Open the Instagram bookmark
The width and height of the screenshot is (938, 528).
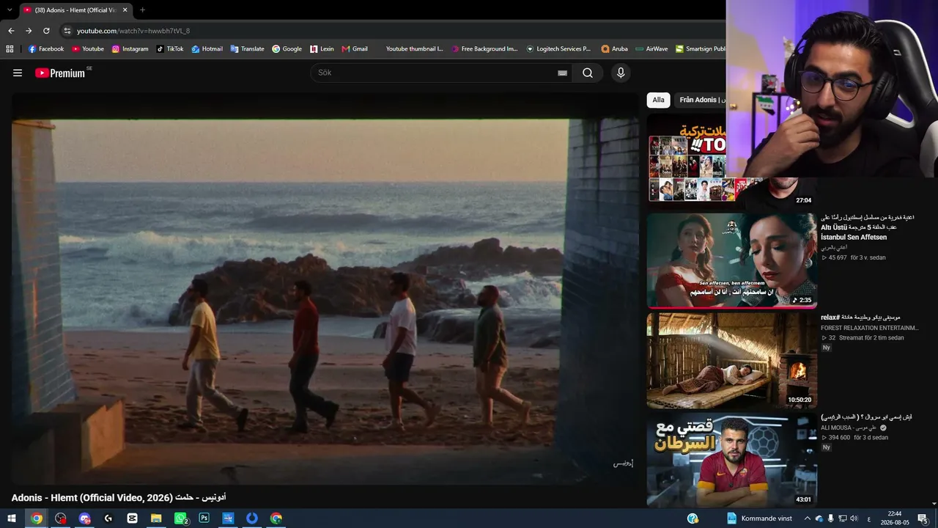click(130, 49)
